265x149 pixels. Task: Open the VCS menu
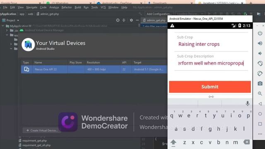point(103,7)
